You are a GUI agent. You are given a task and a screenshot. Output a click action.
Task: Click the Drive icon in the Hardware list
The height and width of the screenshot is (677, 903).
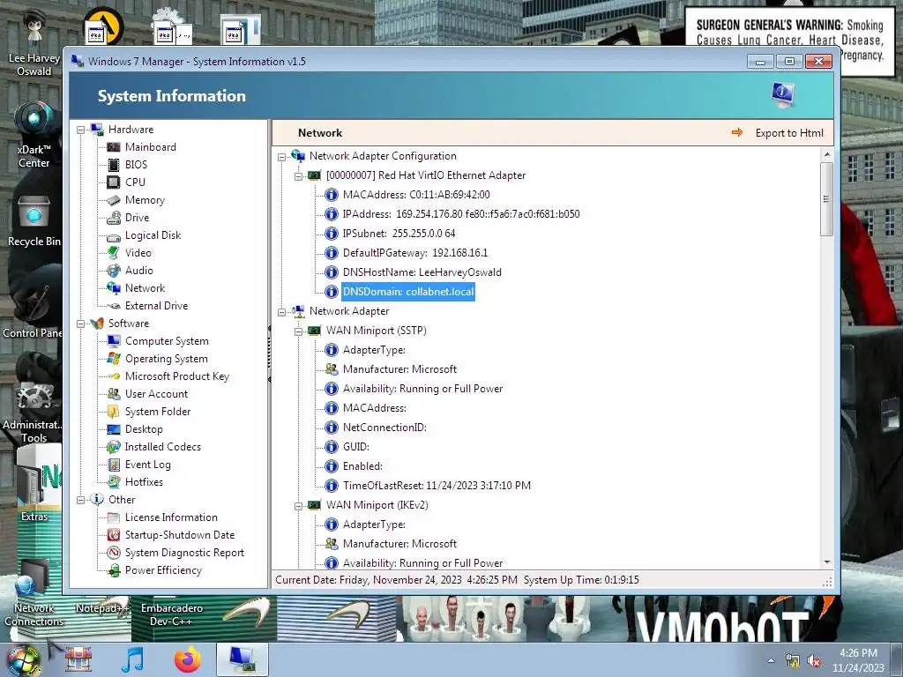pyautogui.click(x=114, y=218)
